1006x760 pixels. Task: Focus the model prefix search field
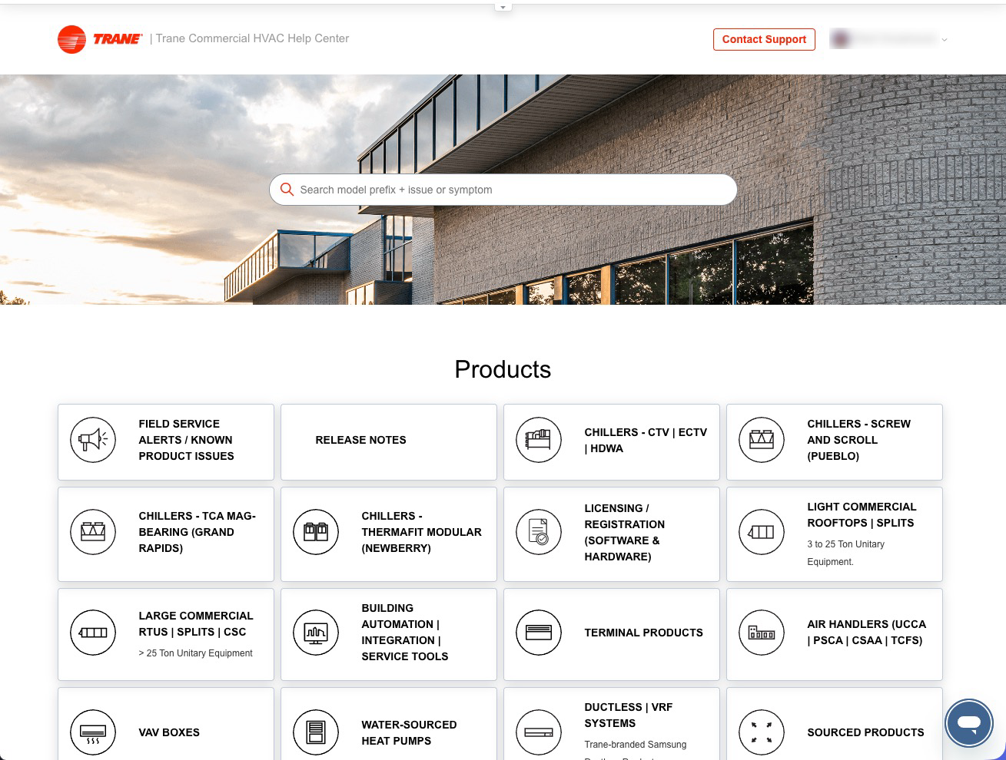tap(503, 190)
